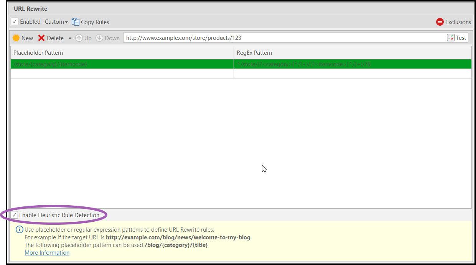Open Copy Rules

(x=90, y=22)
